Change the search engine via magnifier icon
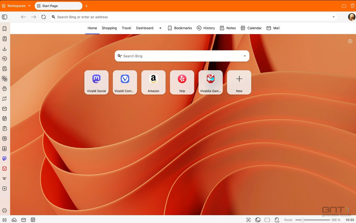The image size is (356, 223). (x=120, y=56)
